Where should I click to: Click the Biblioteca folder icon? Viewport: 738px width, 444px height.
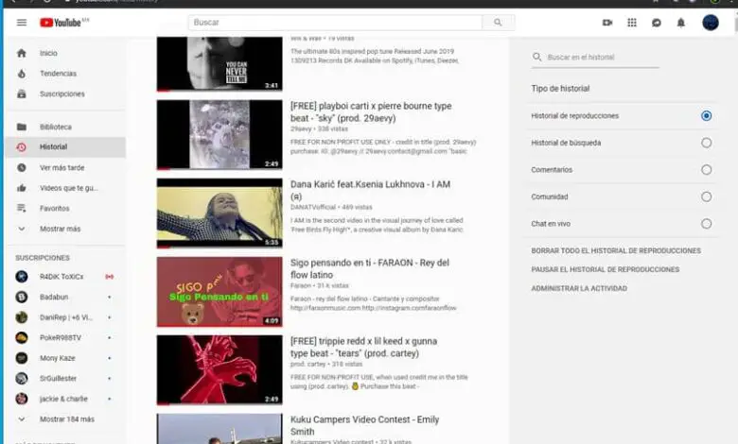(x=22, y=127)
